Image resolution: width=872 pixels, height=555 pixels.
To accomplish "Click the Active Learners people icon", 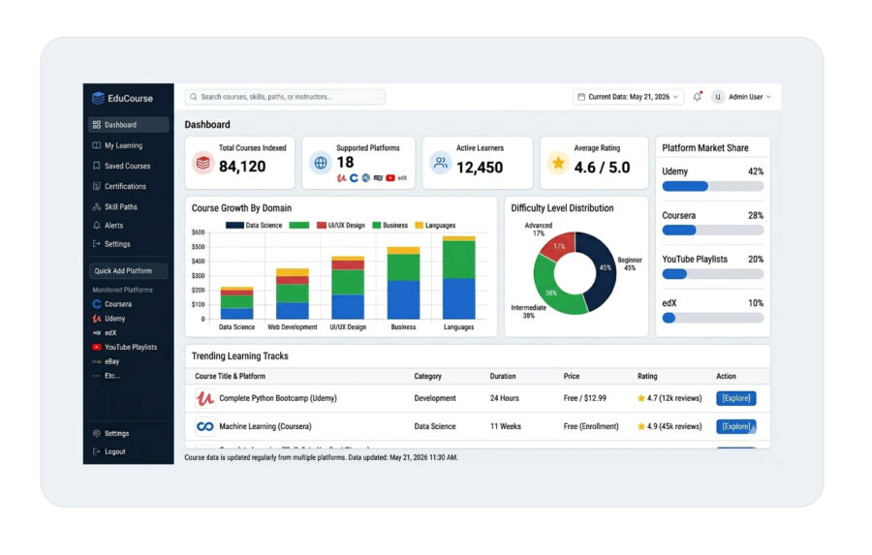I will tap(441, 163).
